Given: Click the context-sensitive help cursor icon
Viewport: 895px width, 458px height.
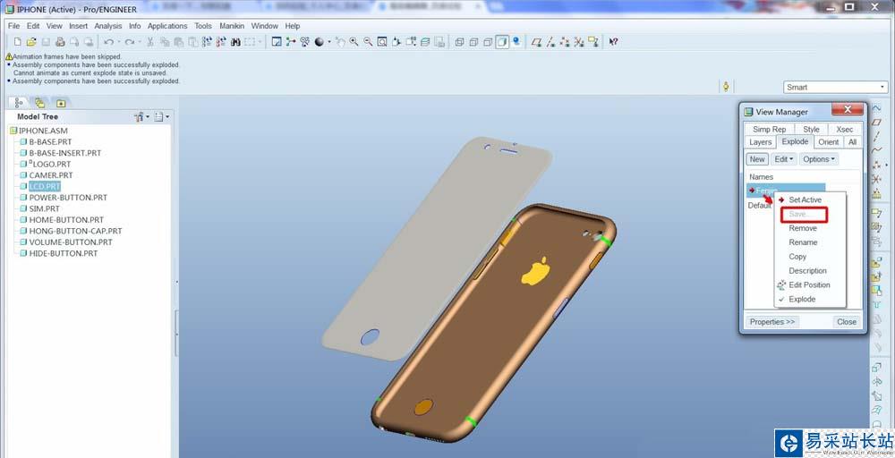Looking at the screenshot, I should (x=613, y=42).
